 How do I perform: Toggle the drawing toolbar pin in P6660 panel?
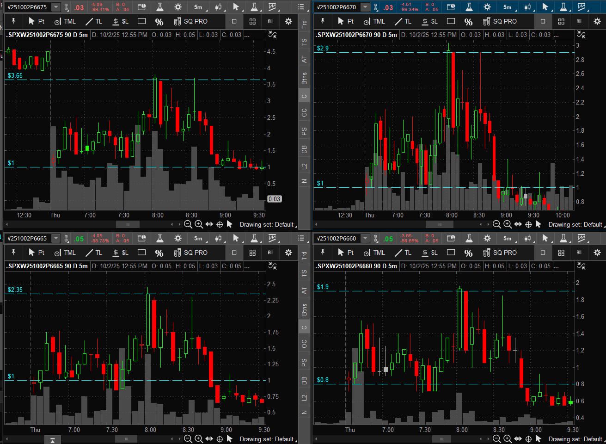tap(323, 252)
